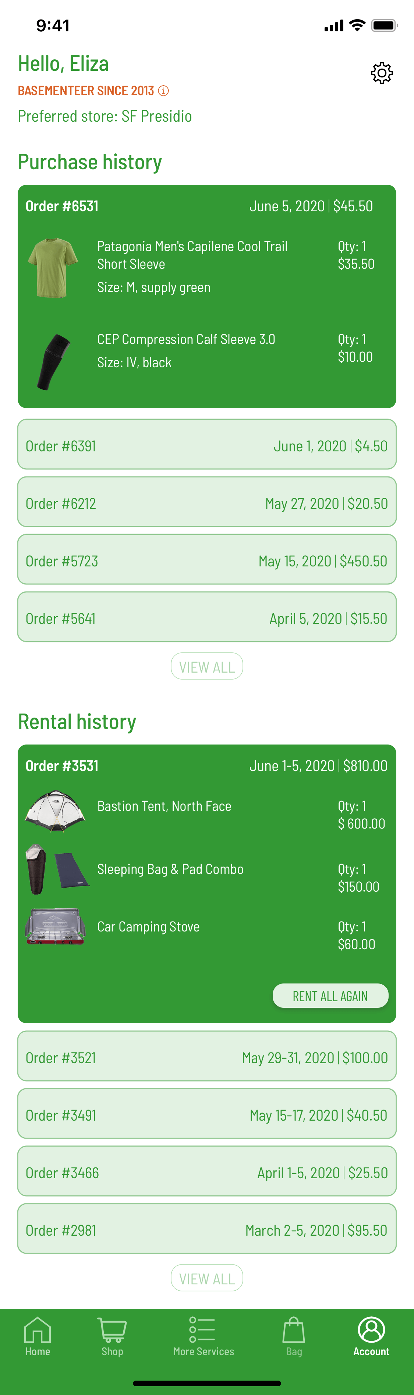Click Rent All Again button
The image size is (414, 1395).
[x=330, y=995]
